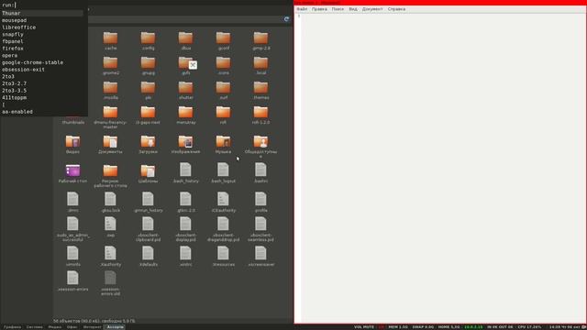The height and width of the screenshot is (330, 587).
Task: Open Справка menu in Mousepad
Action: click(x=396, y=9)
